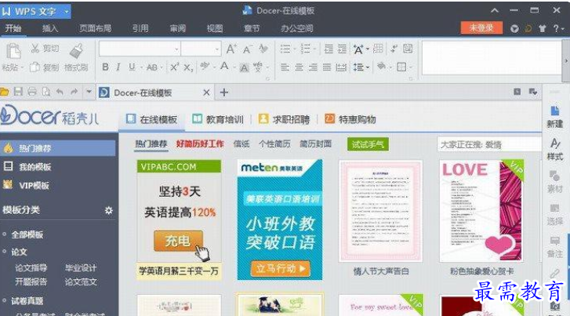Toggle justify alignment button
The width and height of the screenshot is (570, 316).
pyautogui.click(x=327, y=67)
